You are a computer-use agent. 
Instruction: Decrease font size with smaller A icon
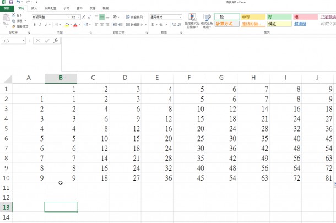click(x=89, y=17)
